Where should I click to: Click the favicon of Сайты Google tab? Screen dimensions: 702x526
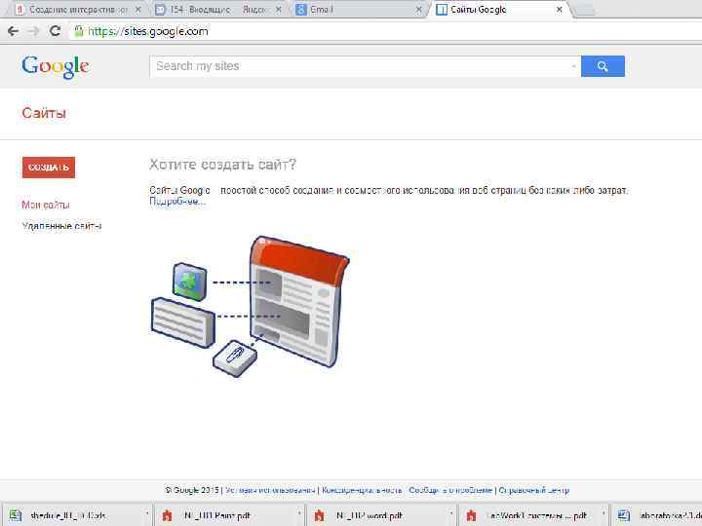click(x=441, y=10)
